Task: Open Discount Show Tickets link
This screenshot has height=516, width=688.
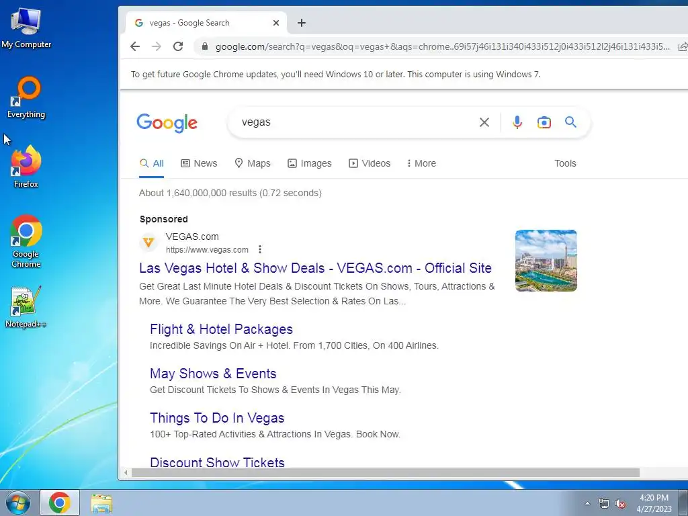Action: click(x=217, y=462)
